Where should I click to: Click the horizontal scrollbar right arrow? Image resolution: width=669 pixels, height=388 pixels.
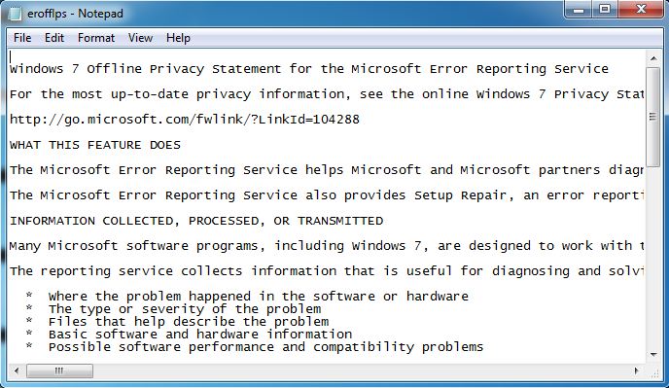[637, 370]
